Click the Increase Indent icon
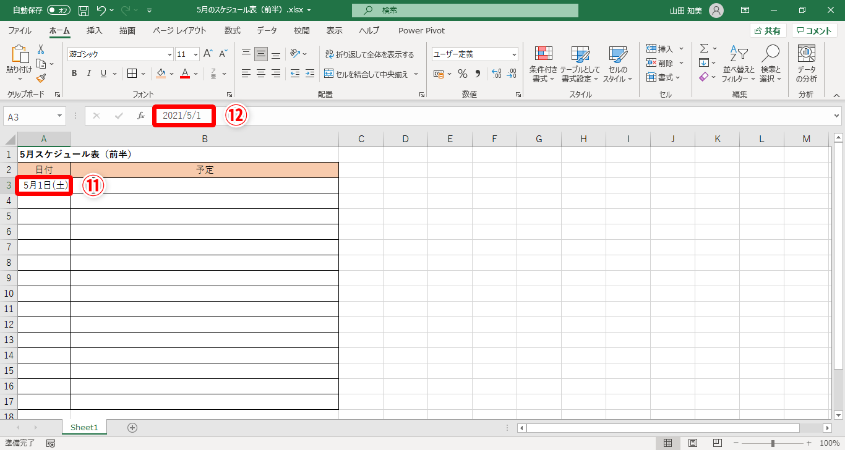The image size is (845, 450). pyautogui.click(x=309, y=74)
